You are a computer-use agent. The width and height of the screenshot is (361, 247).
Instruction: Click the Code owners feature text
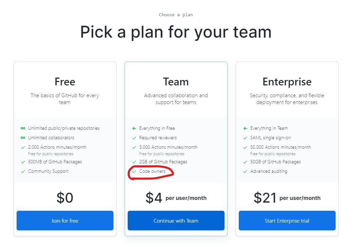click(x=152, y=171)
